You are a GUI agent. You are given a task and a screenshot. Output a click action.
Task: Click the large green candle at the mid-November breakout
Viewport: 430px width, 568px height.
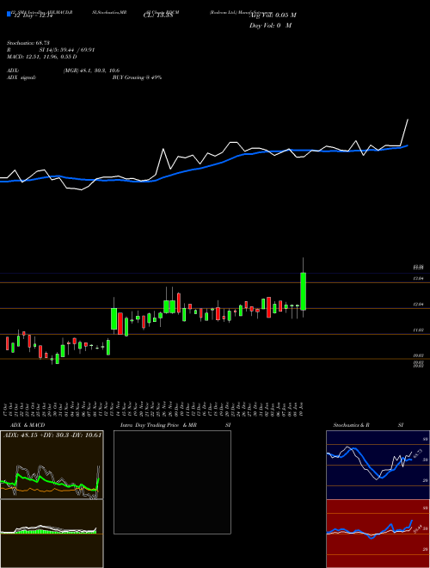[114, 318]
